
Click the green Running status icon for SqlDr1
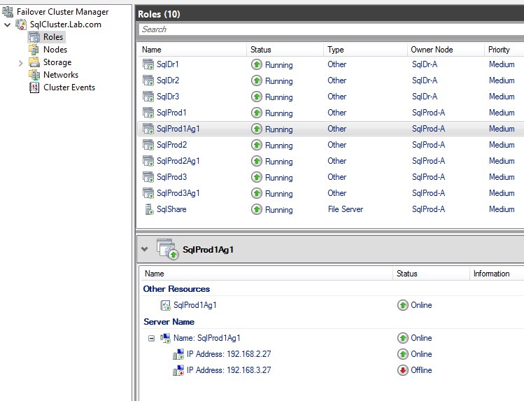(x=257, y=64)
